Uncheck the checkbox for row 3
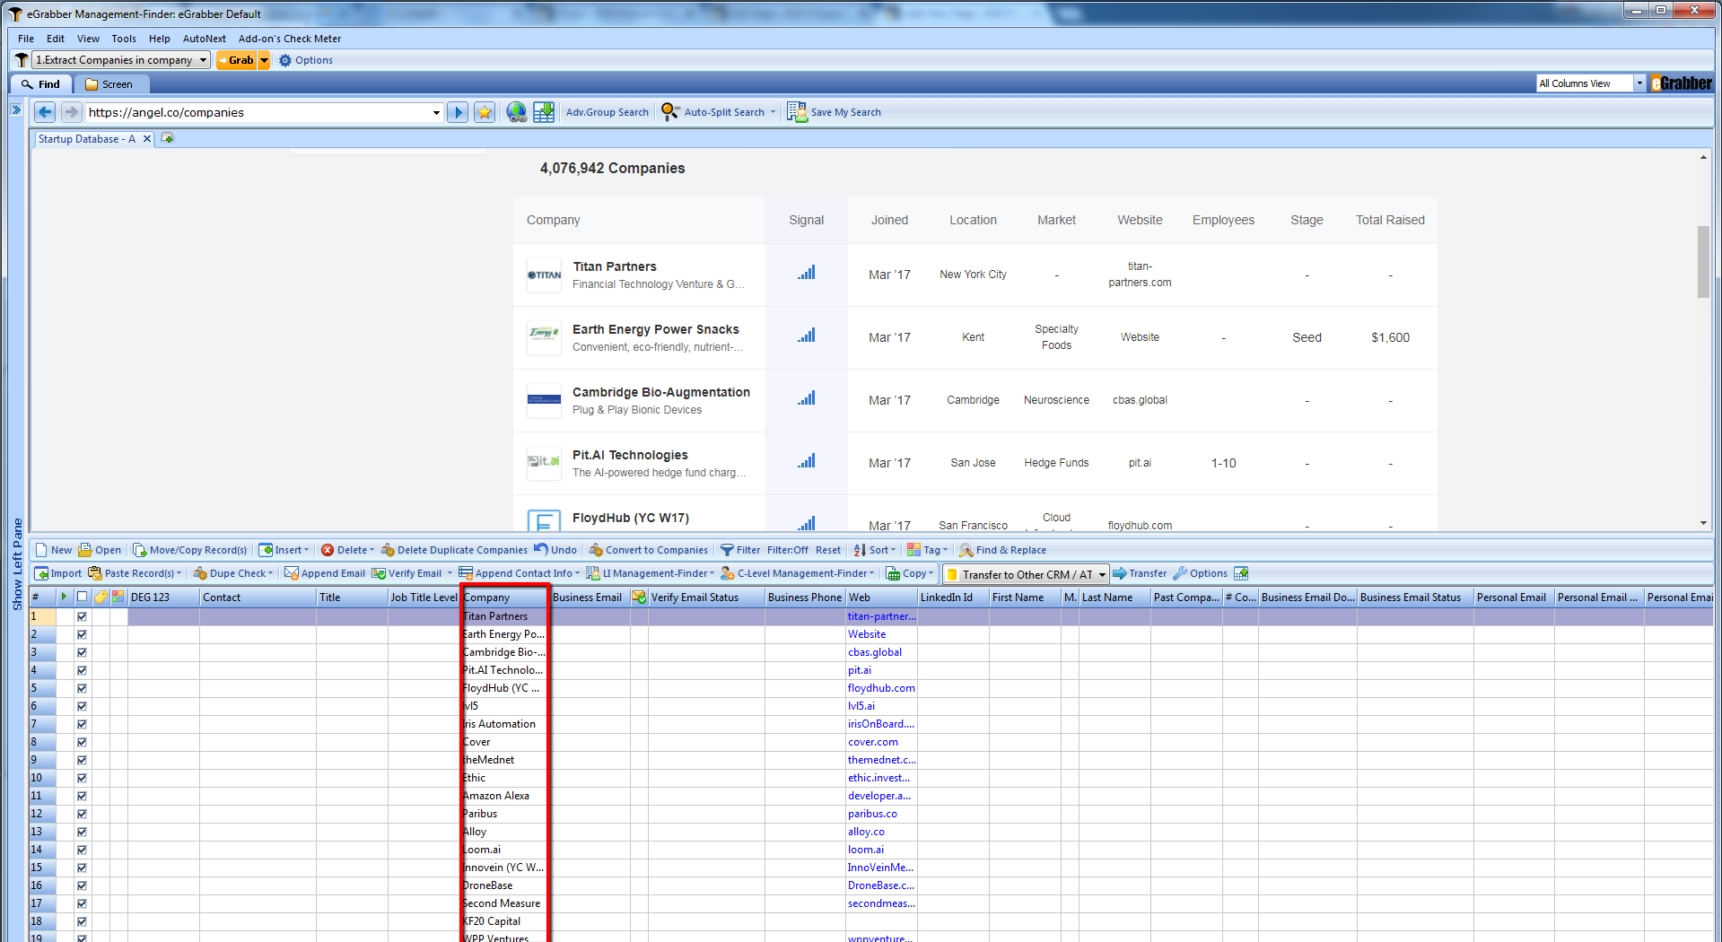This screenshot has height=942, width=1722. click(82, 652)
